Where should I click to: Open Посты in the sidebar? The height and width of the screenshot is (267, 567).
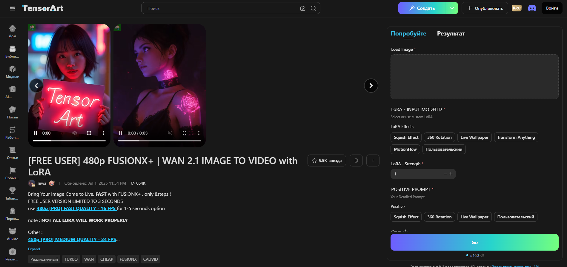click(13, 112)
